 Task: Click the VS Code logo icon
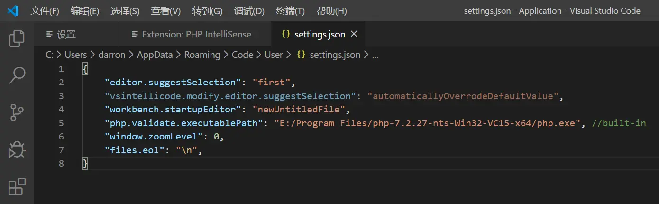click(x=13, y=11)
